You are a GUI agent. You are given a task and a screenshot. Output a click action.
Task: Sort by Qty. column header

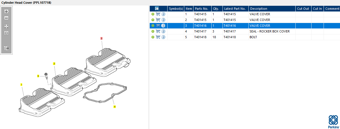217,9
